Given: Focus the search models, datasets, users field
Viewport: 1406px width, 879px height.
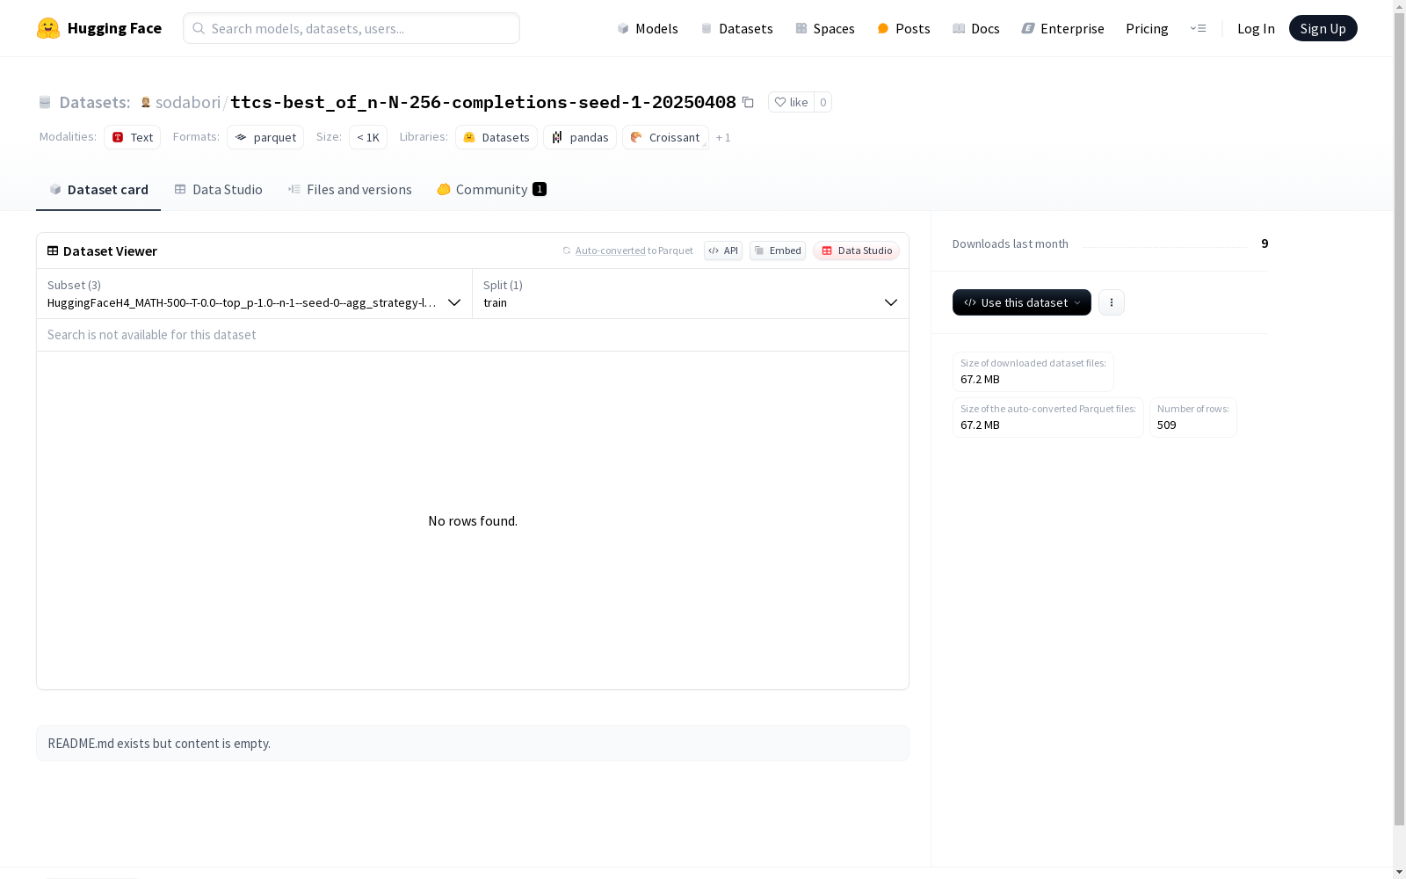Looking at the screenshot, I should coord(351,28).
